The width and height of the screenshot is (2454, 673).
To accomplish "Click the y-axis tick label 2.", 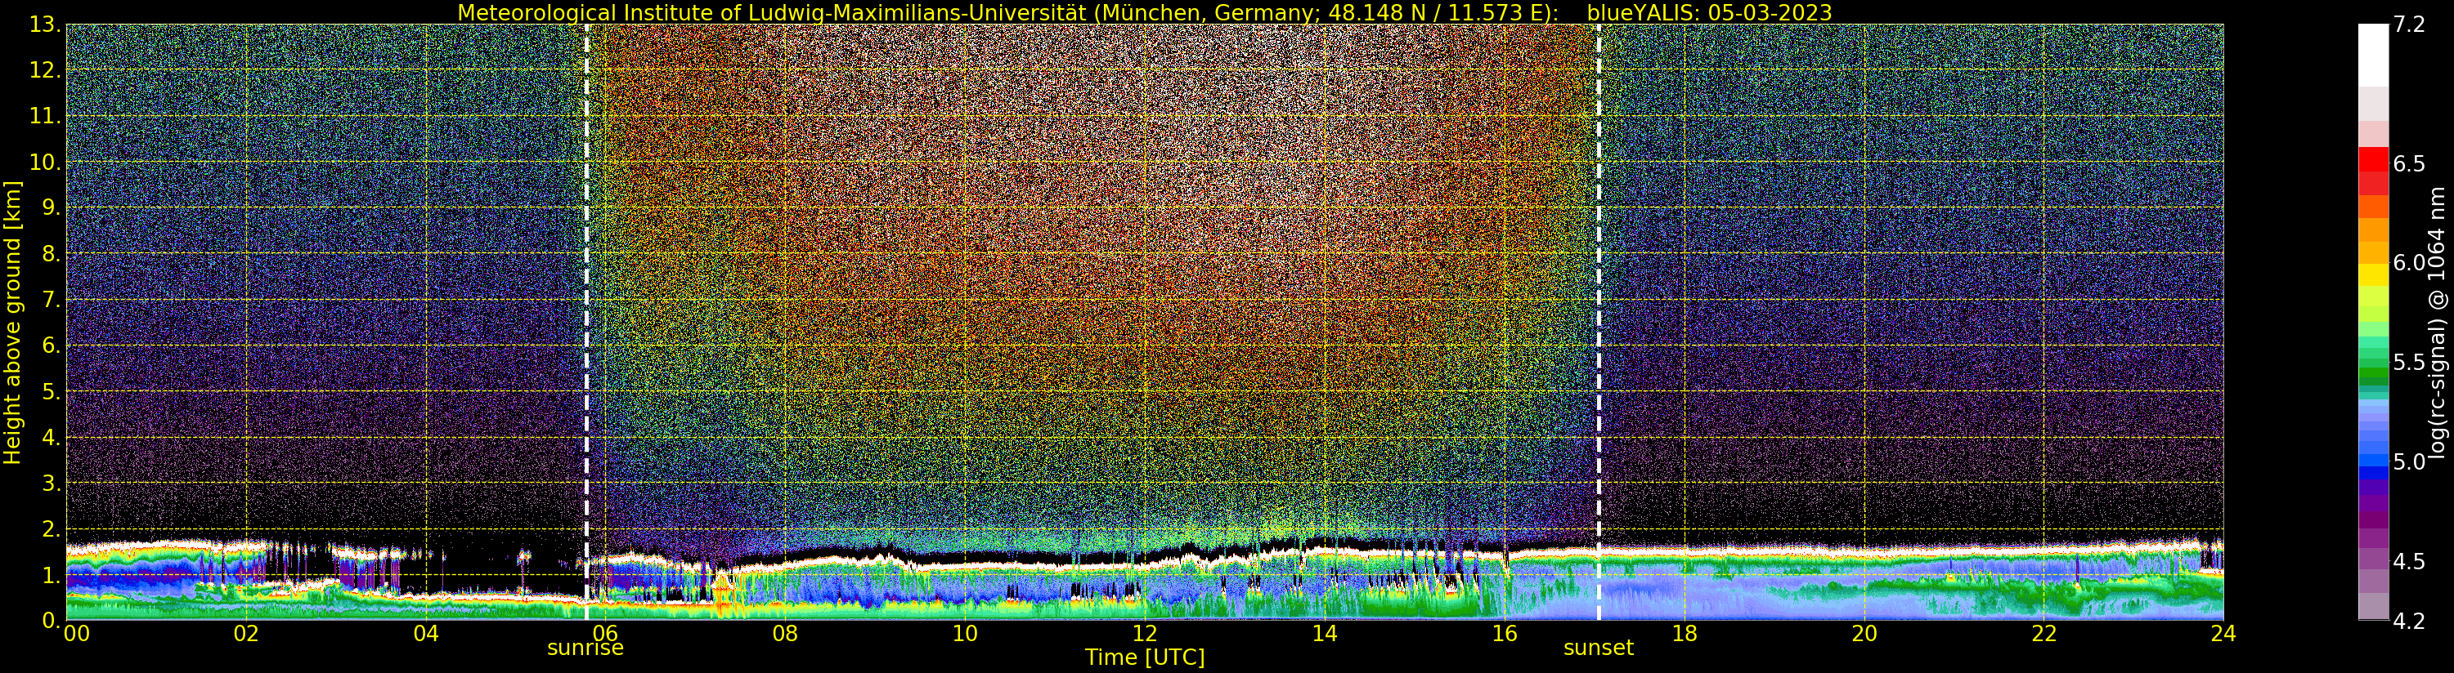I will pos(52,529).
